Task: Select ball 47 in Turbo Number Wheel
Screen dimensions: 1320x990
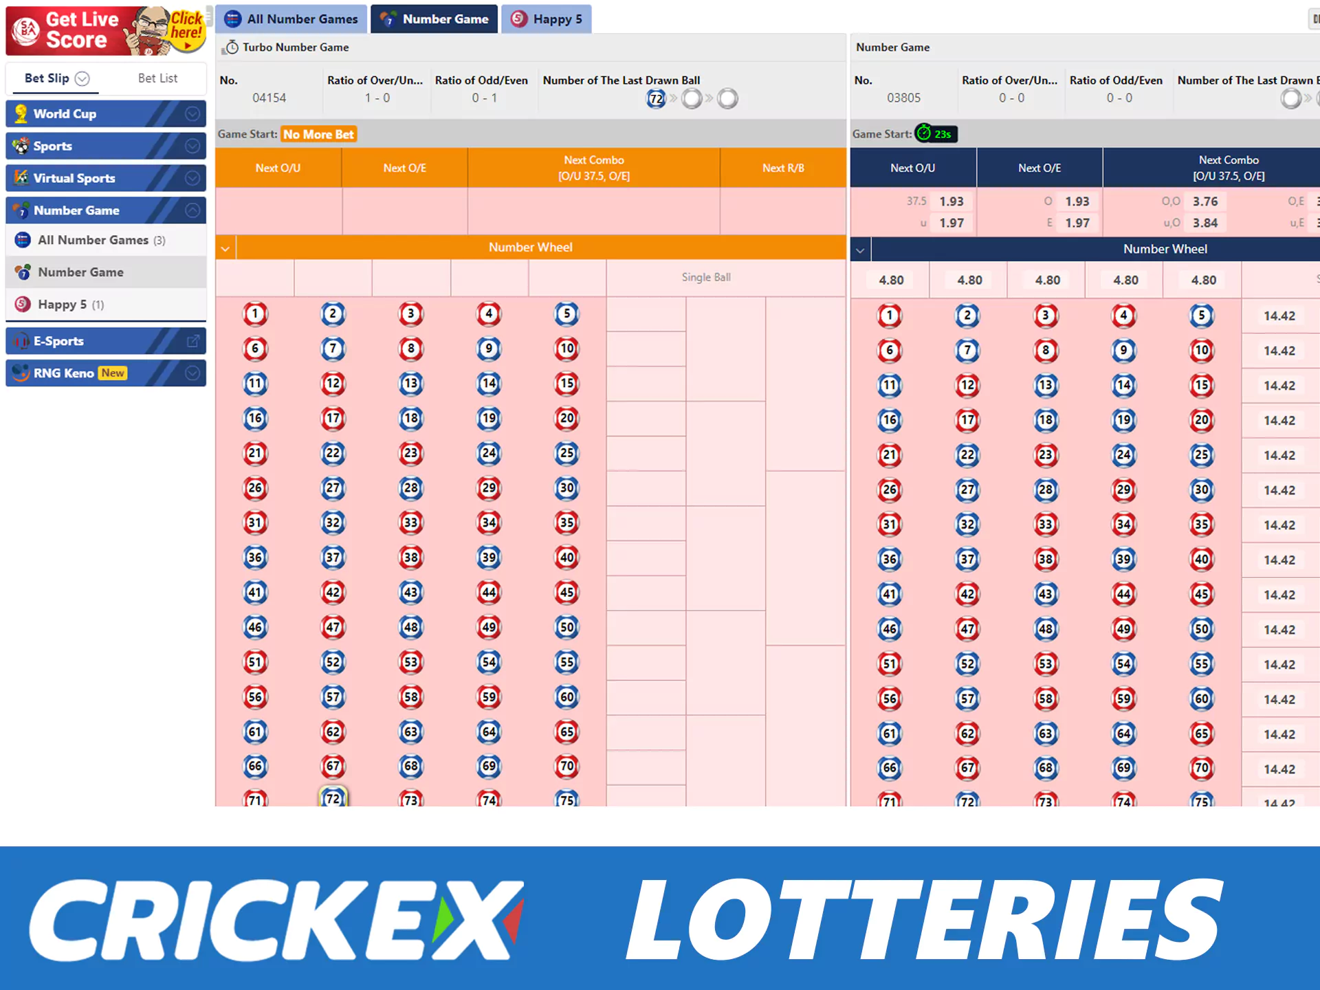Action: [x=333, y=627]
